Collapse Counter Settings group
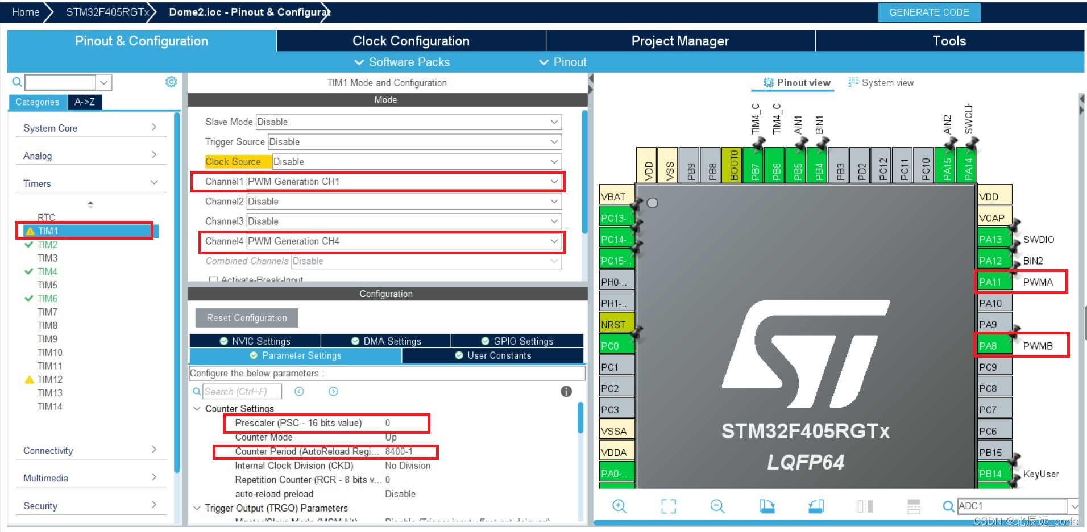 coord(197,408)
